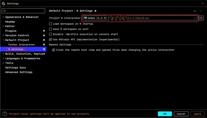The height and width of the screenshot is (118, 207).
Task: Click the project-level settings notice text
Action: point(49,114)
